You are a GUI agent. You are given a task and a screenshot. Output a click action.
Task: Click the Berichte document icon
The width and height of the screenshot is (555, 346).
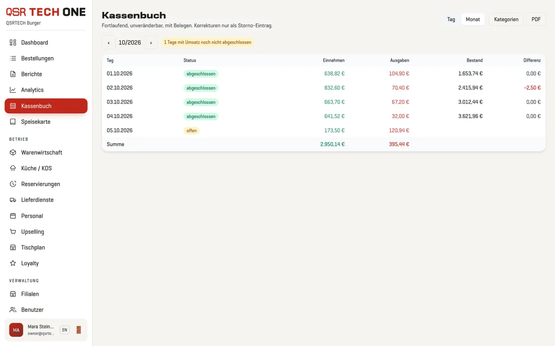(13, 74)
